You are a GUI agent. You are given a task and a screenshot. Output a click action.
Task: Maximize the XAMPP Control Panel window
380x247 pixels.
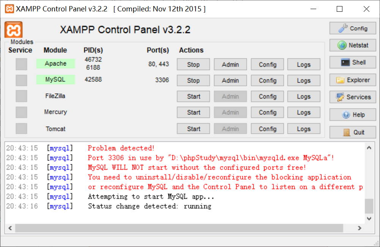(x=339, y=9)
